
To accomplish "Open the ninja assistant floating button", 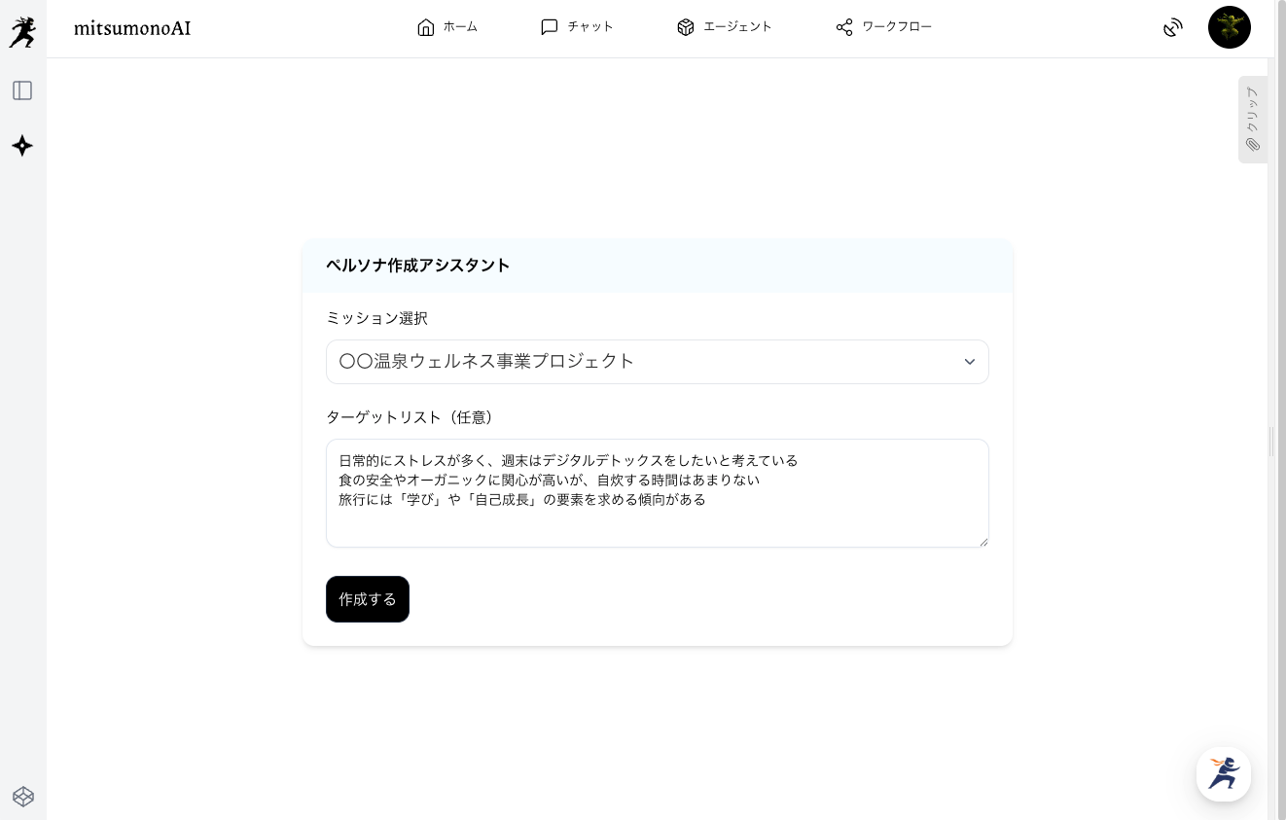I will (1224, 774).
